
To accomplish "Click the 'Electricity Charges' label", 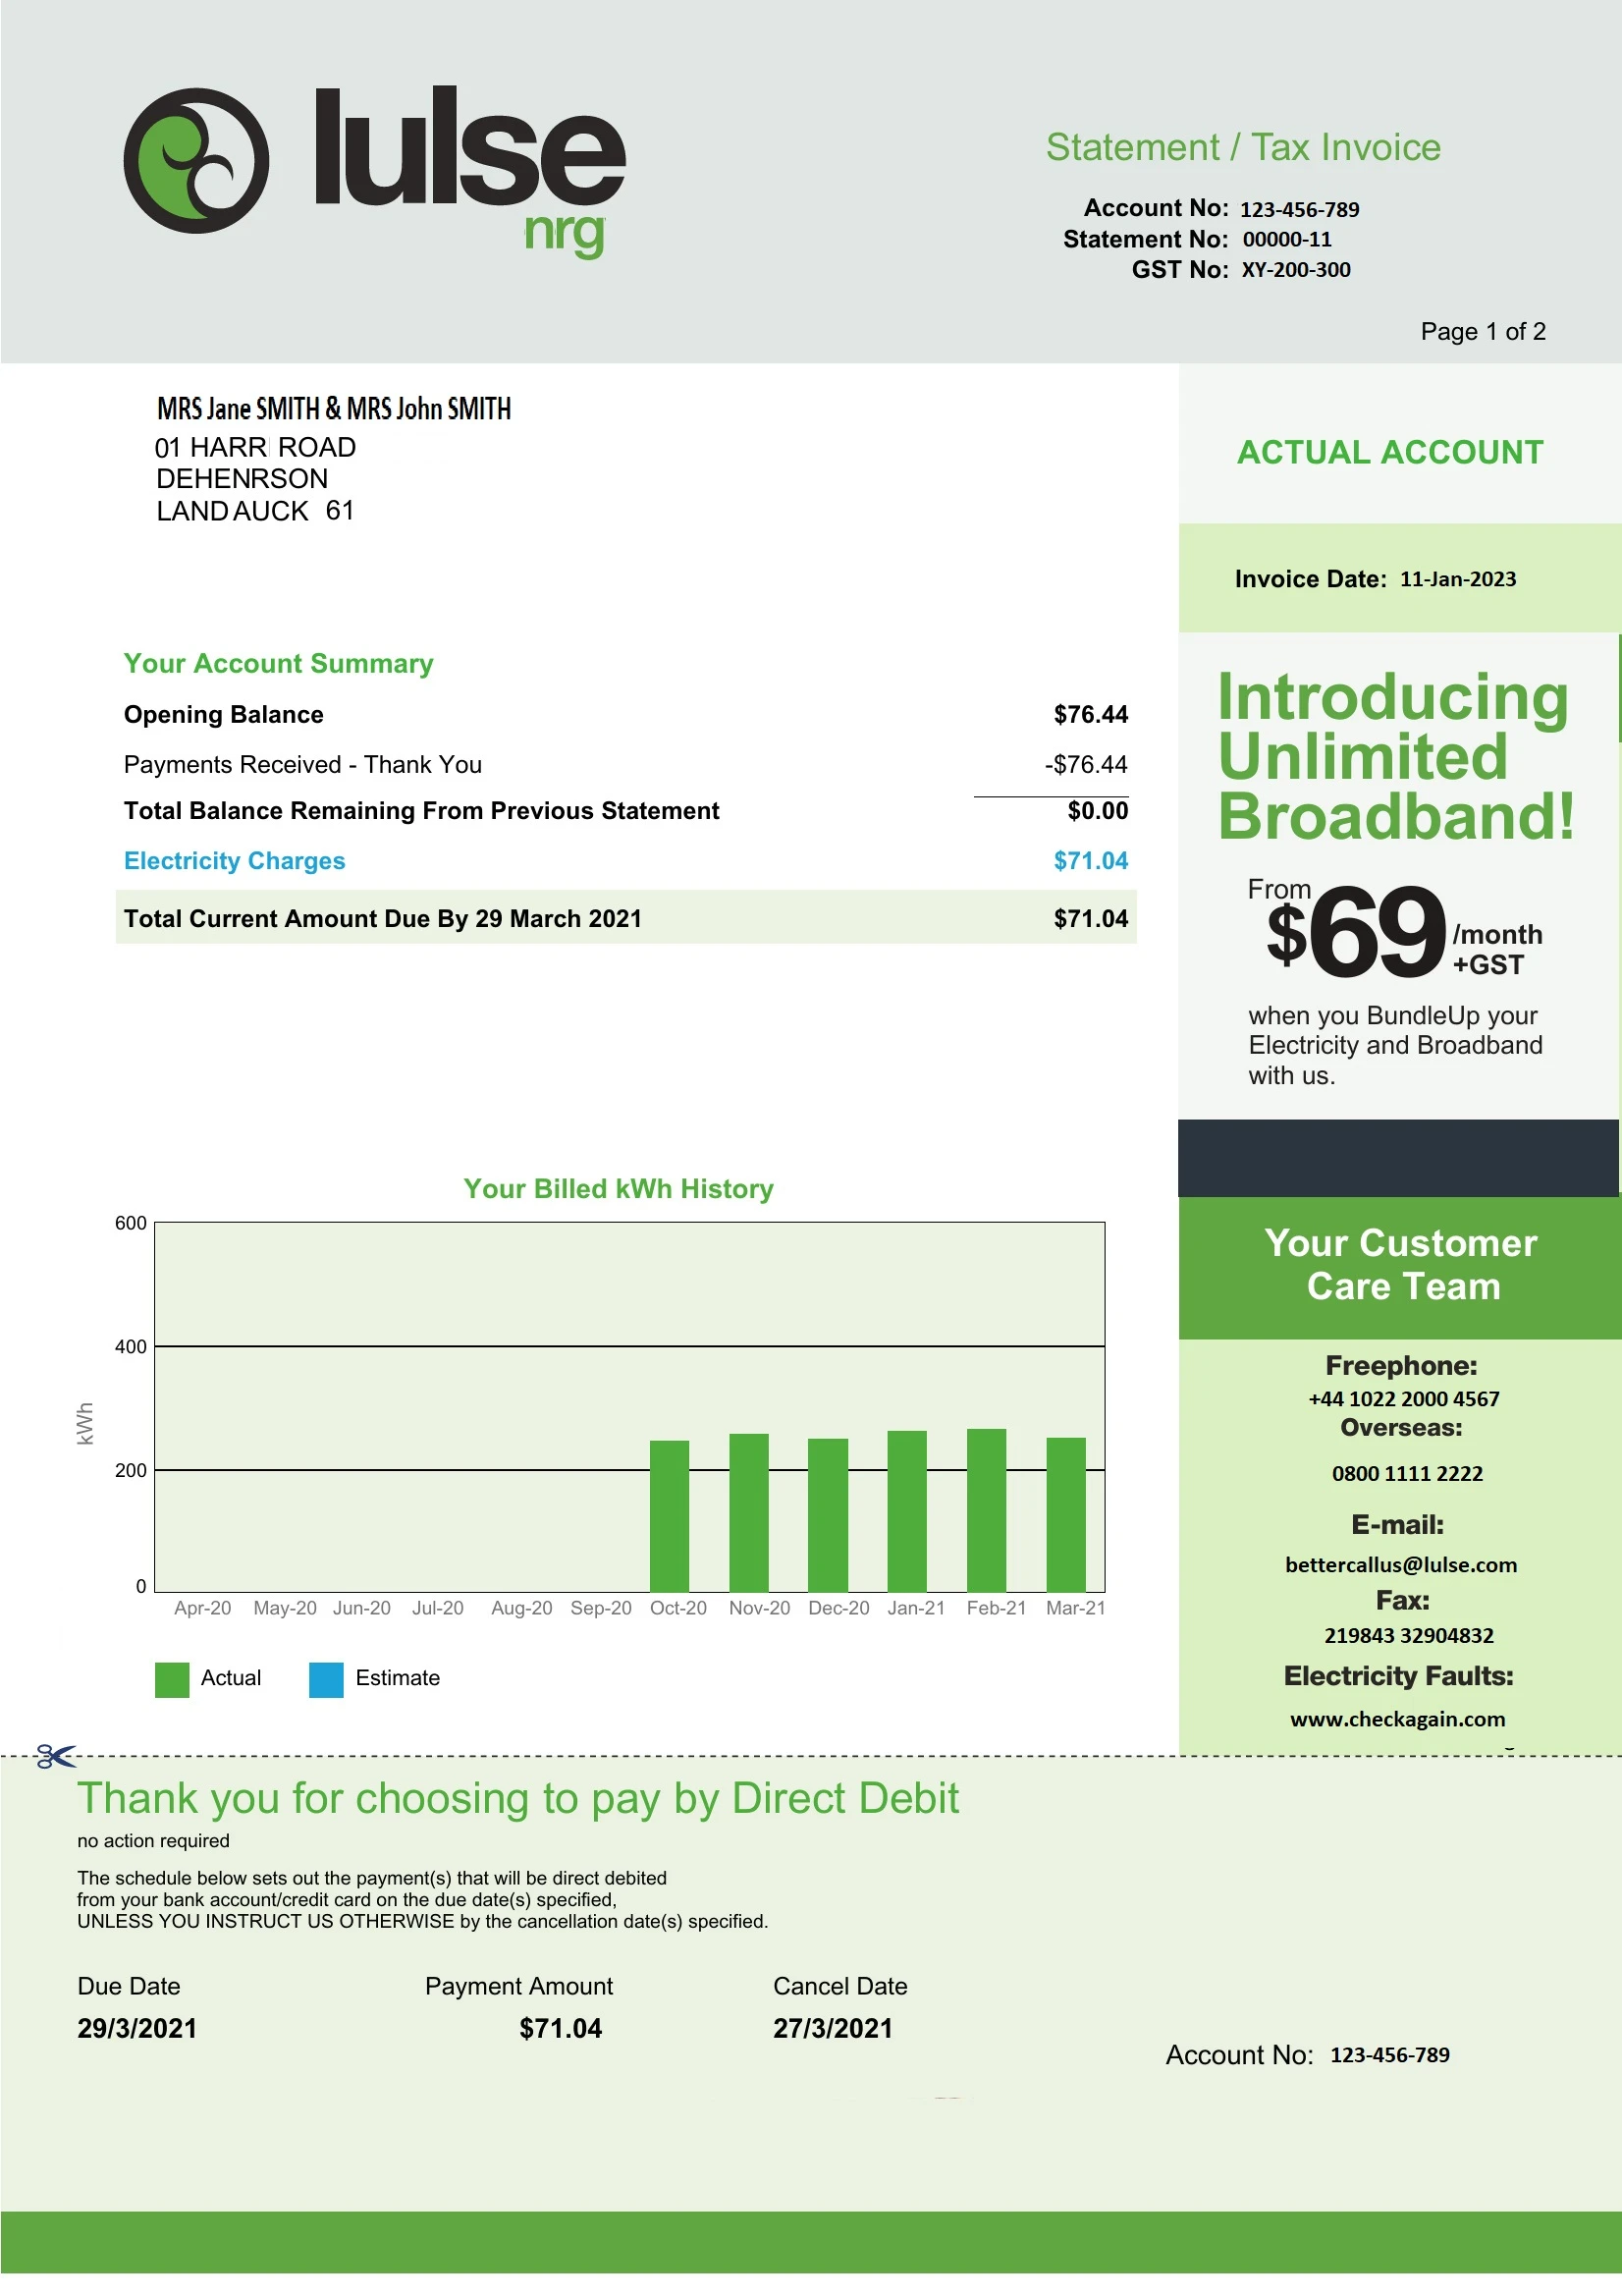I will (234, 861).
